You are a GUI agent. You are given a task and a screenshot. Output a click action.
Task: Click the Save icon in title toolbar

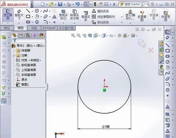(x=60, y=4)
